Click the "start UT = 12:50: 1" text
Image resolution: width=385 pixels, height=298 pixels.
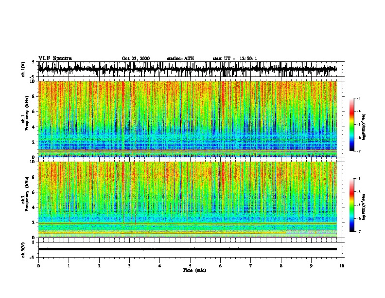[x=235, y=58]
